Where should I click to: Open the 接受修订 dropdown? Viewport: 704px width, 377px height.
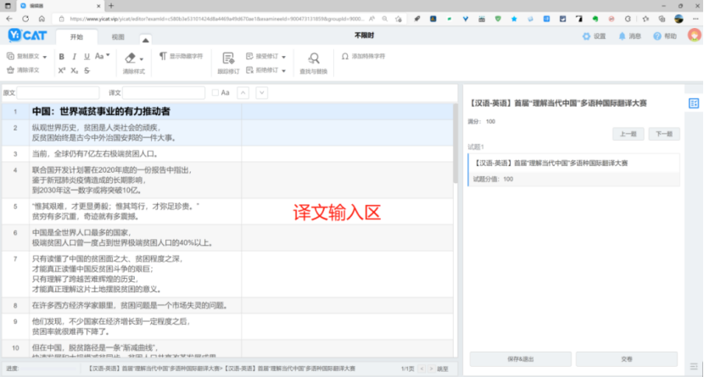click(x=283, y=56)
